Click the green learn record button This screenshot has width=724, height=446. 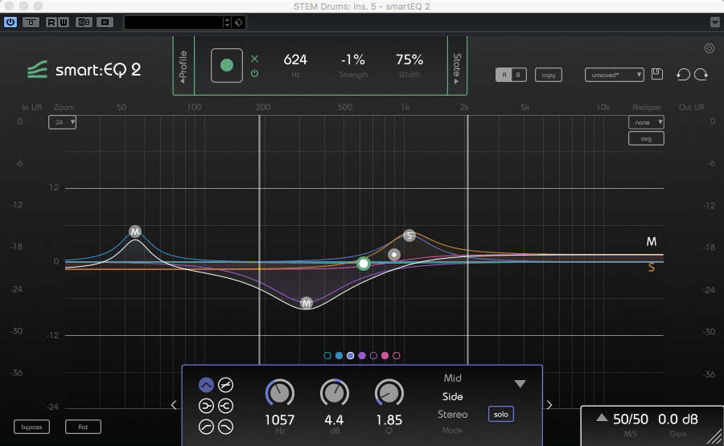(227, 65)
